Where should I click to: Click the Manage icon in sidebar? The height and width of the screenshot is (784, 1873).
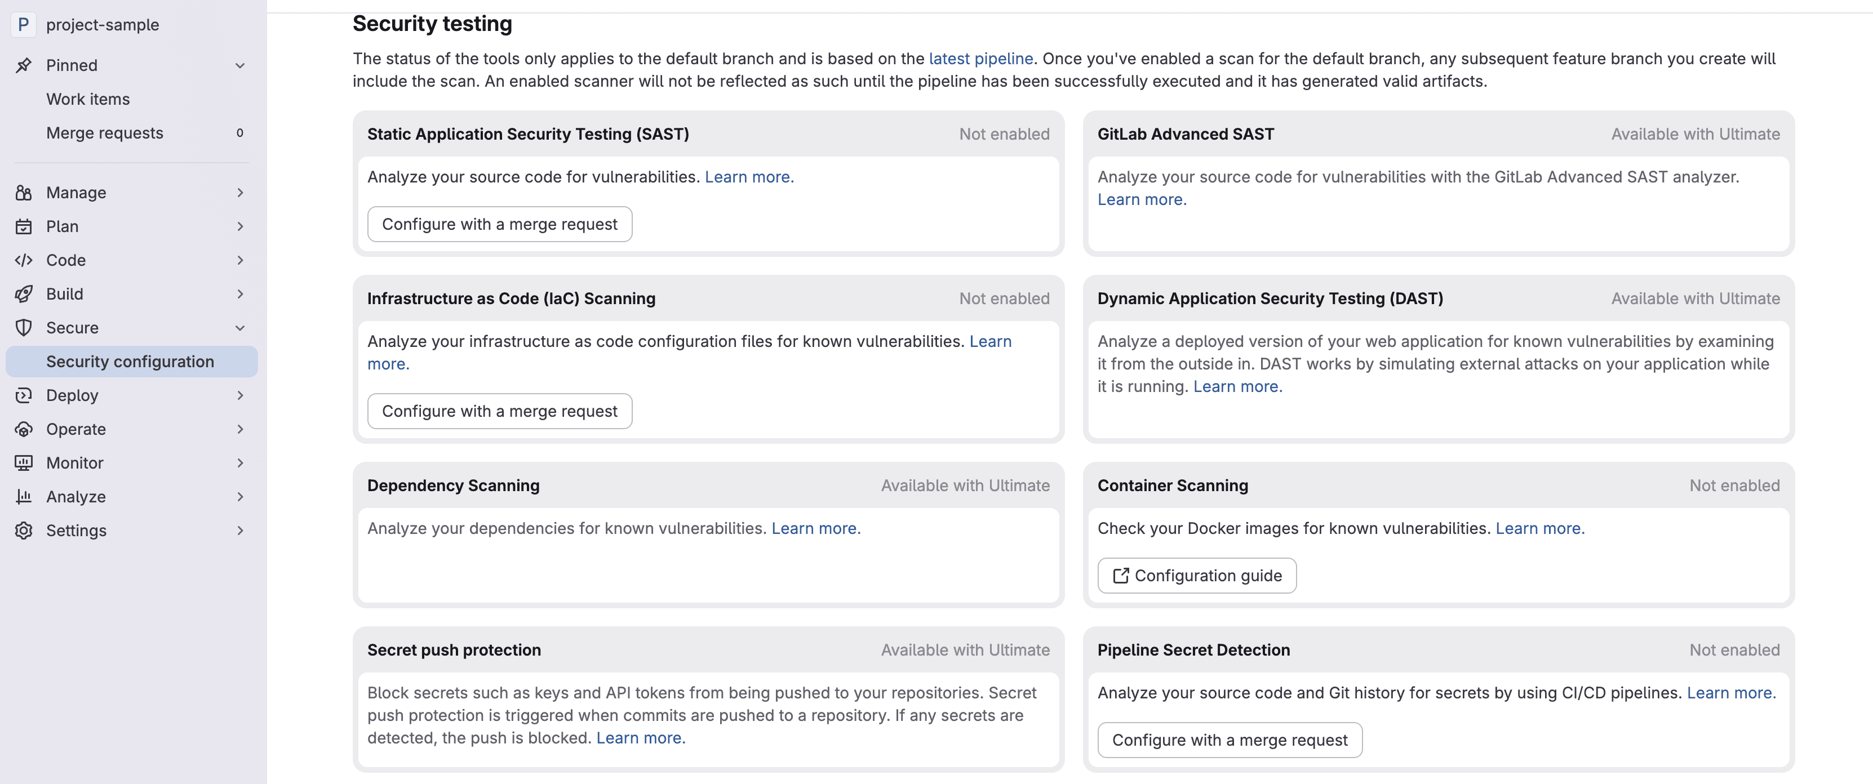point(24,192)
